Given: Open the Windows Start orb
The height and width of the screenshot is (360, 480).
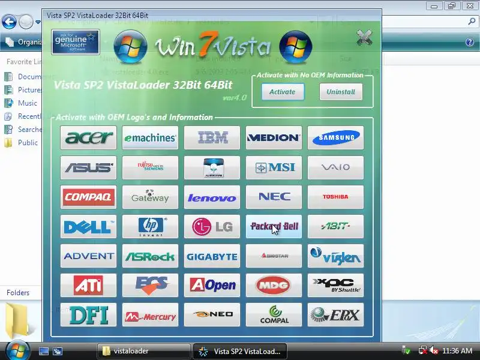Looking at the screenshot, I should (x=17, y=351).
